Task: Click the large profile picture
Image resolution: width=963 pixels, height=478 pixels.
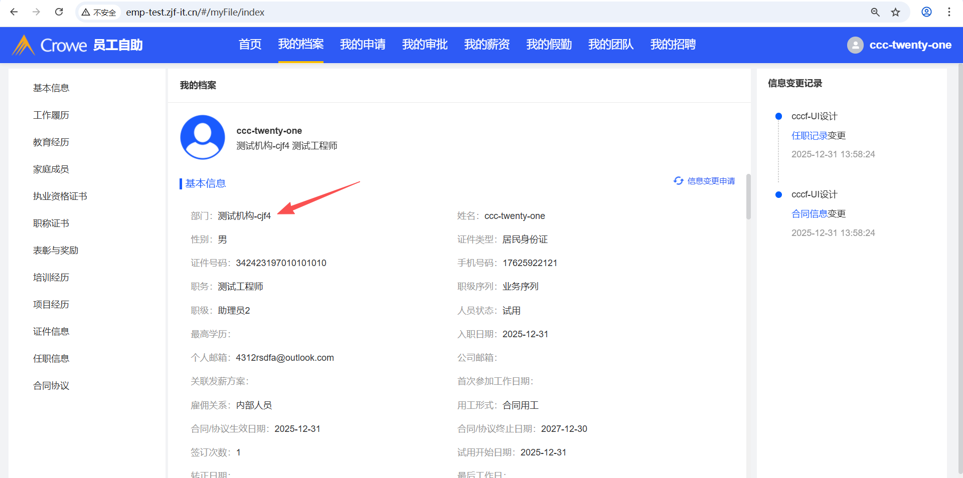Action: [203, 137]
